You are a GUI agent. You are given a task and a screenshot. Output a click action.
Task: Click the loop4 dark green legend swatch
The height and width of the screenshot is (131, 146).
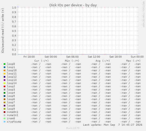pyautogui.click(x=5, y=93)
